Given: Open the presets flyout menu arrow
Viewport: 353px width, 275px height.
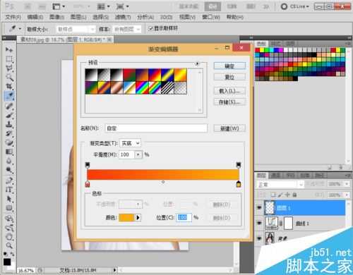Looking at the screenshot, I should coord(197,63).
